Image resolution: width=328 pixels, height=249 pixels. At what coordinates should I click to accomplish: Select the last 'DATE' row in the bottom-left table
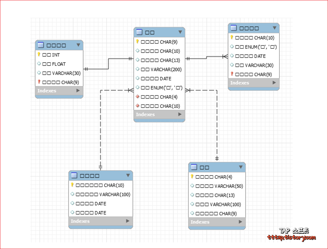click(100, 213)
